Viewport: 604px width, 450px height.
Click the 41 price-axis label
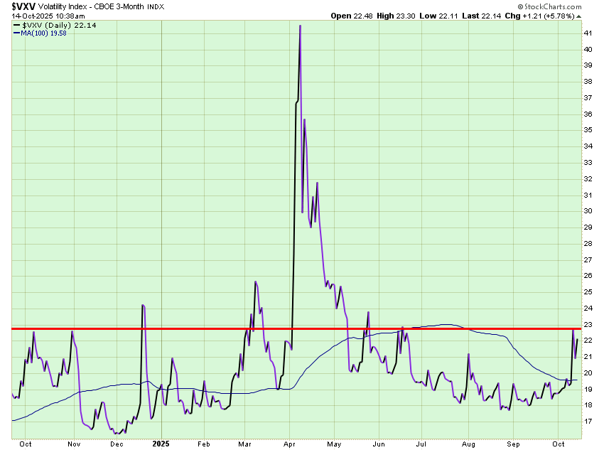click(588, 33)
